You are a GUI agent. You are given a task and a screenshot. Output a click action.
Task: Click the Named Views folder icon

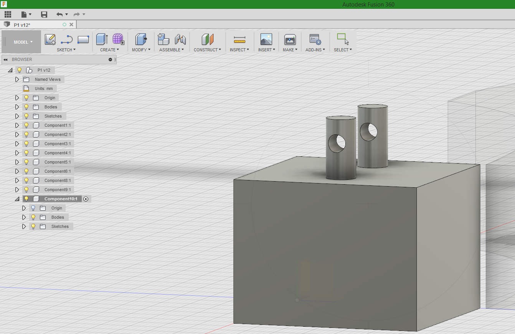pos(26,79)
